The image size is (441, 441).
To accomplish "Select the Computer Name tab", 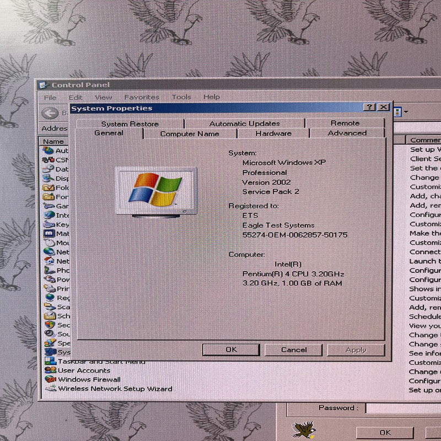I will tap(189, 133).
